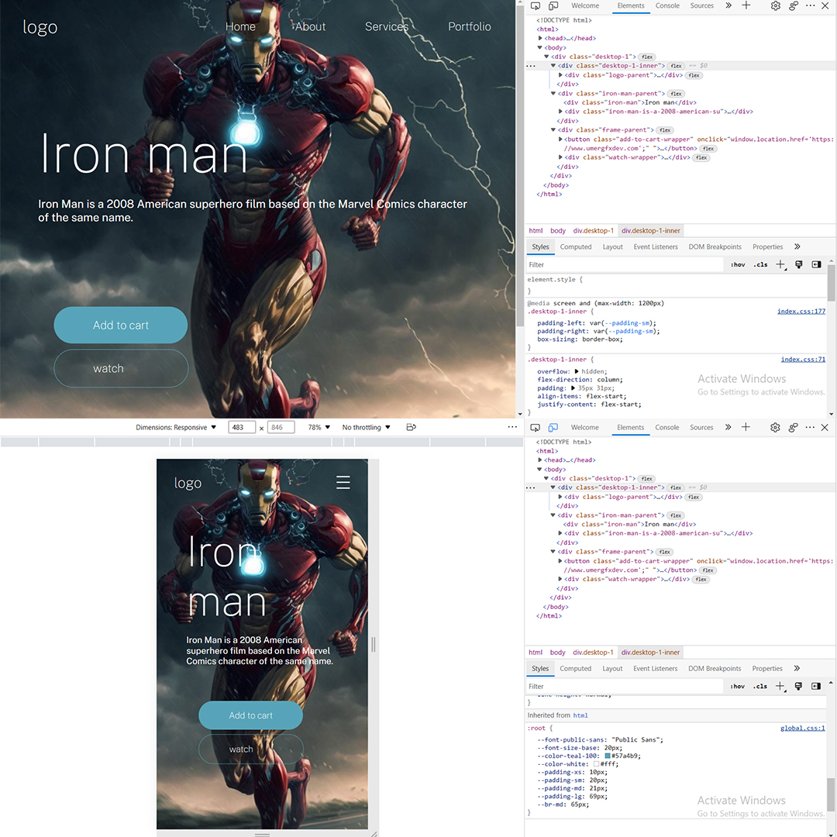
Task: Show more tabs chevron beside Sources, bottom DevTools
Action: pyautogui.click(x=728, y=427)
